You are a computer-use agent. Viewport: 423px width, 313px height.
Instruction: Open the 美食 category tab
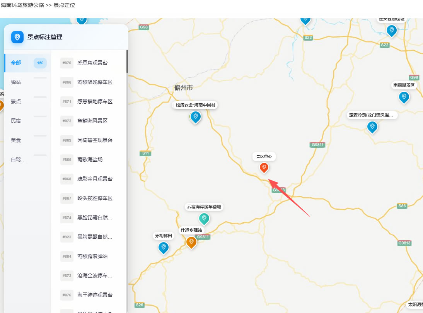point(27,140)
